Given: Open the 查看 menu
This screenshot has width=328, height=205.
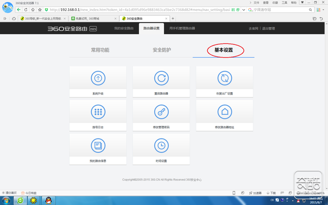Looking at the screenshot, I should coord(266,3).
